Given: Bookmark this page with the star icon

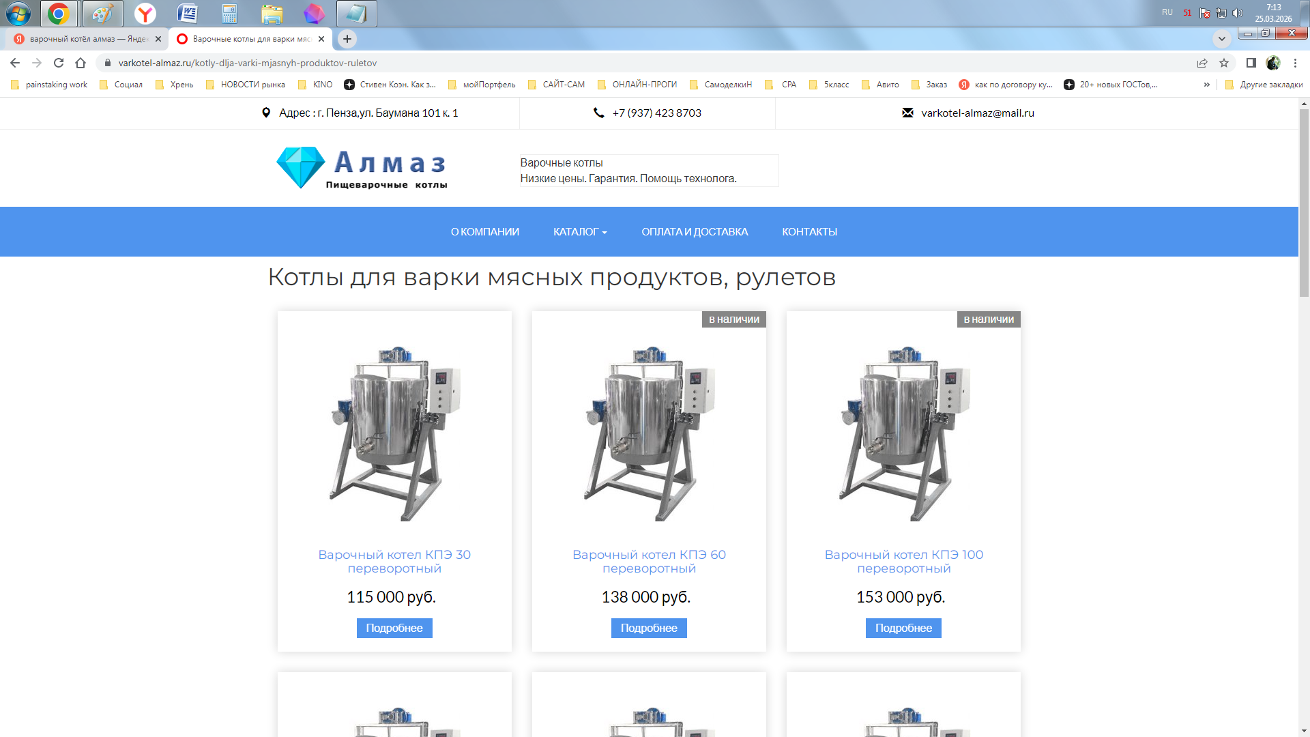Looking at the screenshot, I should tap(1224, 63).
